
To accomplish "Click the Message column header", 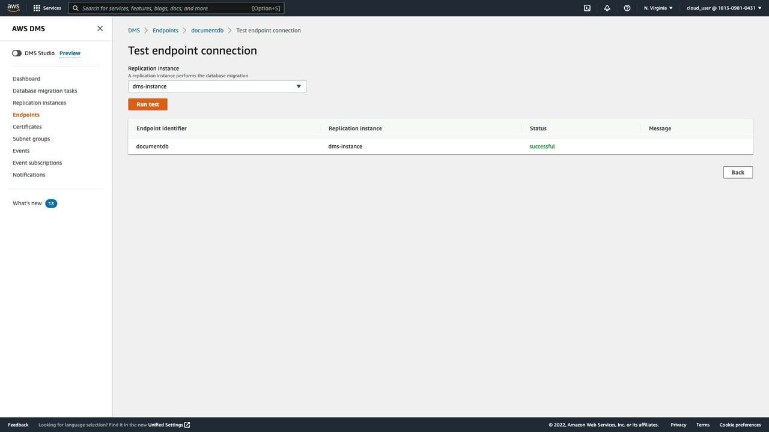I will [660, 128].
